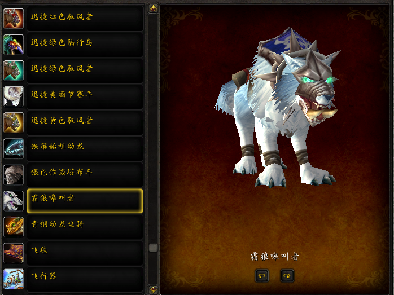The height and width of the screenshot is (295, 394).
Task: Rotate the wolf model right
Action: (x=287, y=276)
